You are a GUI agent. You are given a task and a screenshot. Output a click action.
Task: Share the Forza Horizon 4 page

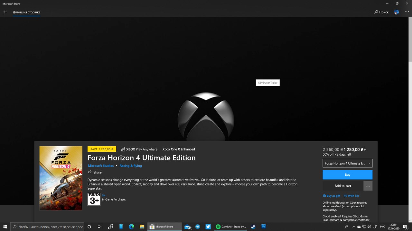point(95,172)
